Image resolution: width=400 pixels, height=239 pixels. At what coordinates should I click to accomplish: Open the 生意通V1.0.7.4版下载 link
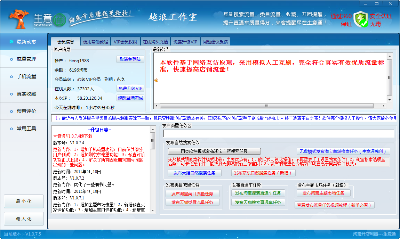tap(73, 136)
